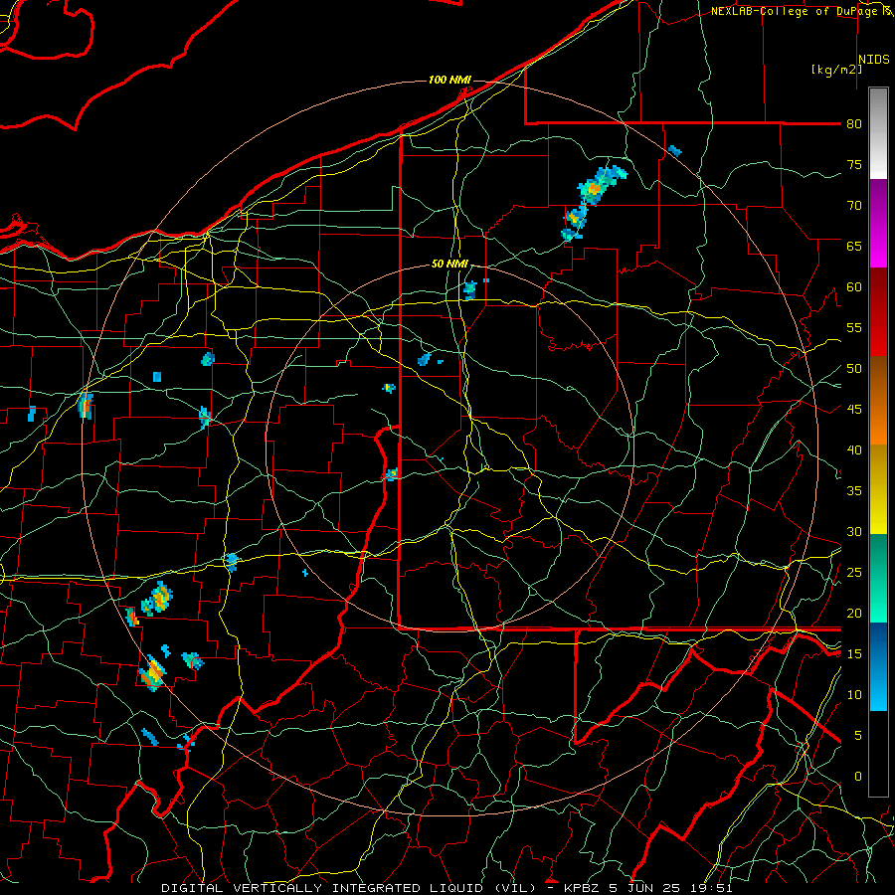Click the color scale value 60
Screen dimensions: 895x895
[x=854, y=287]
